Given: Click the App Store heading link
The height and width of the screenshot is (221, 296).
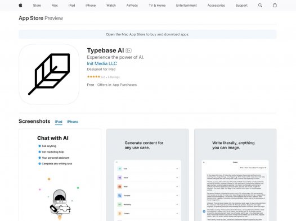Looking at the screenshot, I should tap(31, 19).
